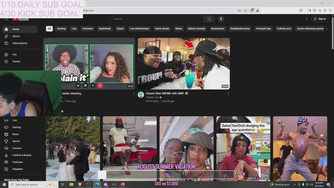The image size is (334, 188).
Task: Toggle the browser sidebar panel icon
Action: (x=309, y=10)
